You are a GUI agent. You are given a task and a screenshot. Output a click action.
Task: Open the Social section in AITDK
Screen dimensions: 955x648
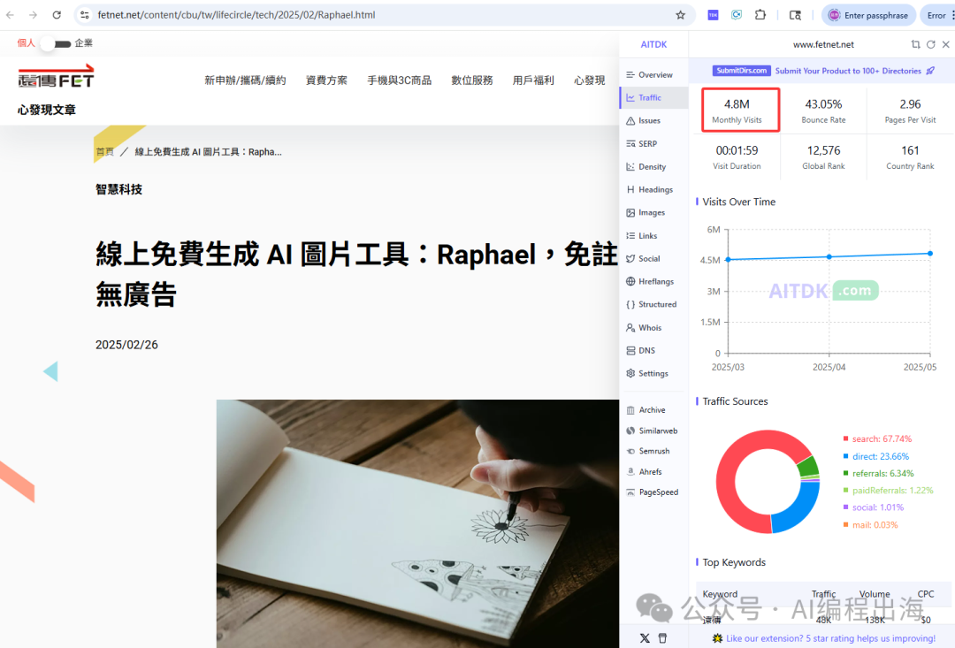(653, 259)
